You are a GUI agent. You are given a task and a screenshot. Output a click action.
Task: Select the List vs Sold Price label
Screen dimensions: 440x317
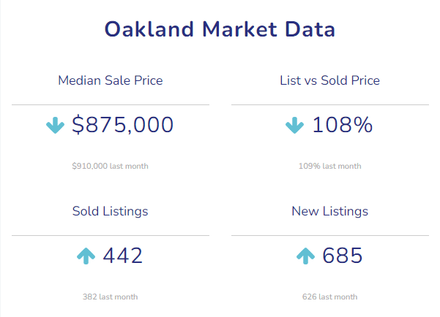(329, 80)
